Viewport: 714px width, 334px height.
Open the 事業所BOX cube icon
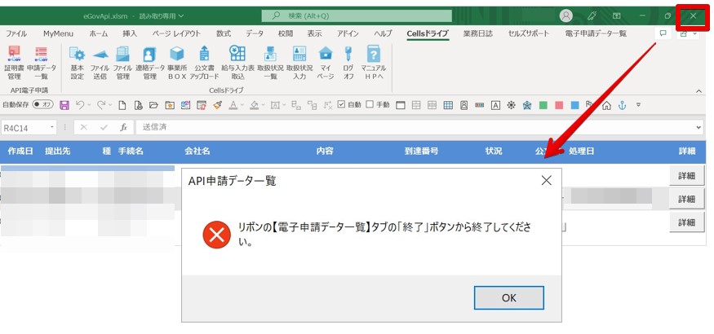tap(177, 63)
